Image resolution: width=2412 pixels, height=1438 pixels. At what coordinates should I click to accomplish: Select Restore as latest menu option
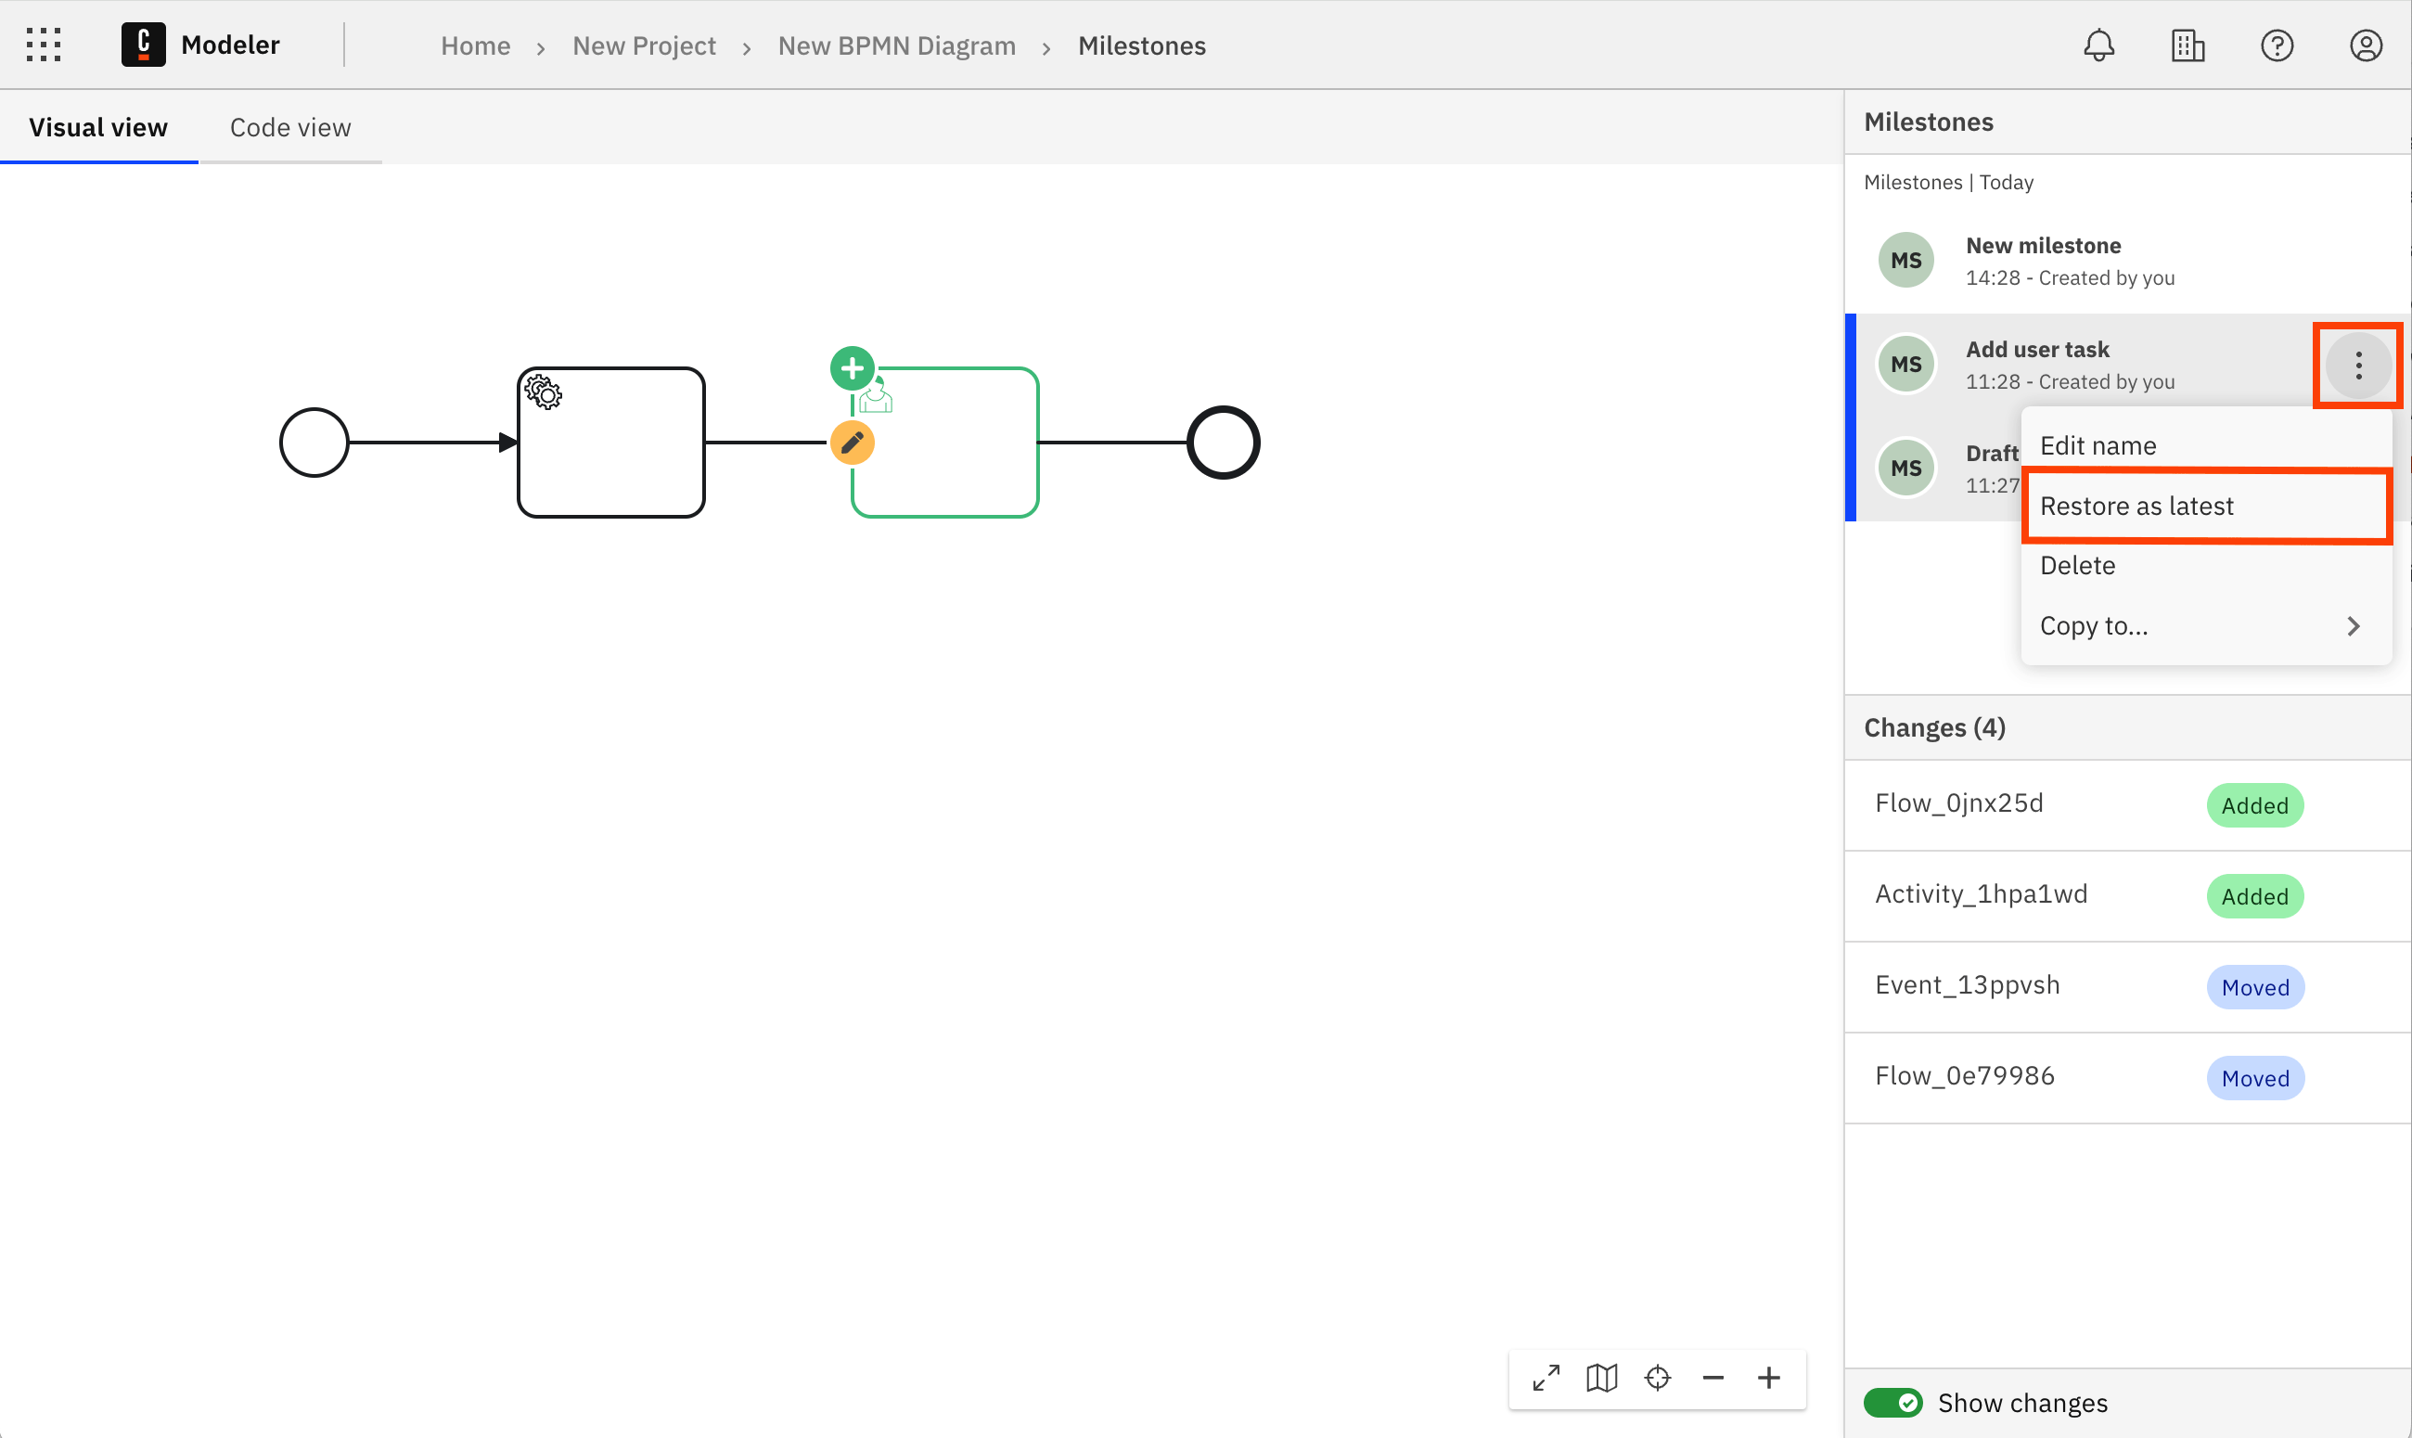[2136, 506]
